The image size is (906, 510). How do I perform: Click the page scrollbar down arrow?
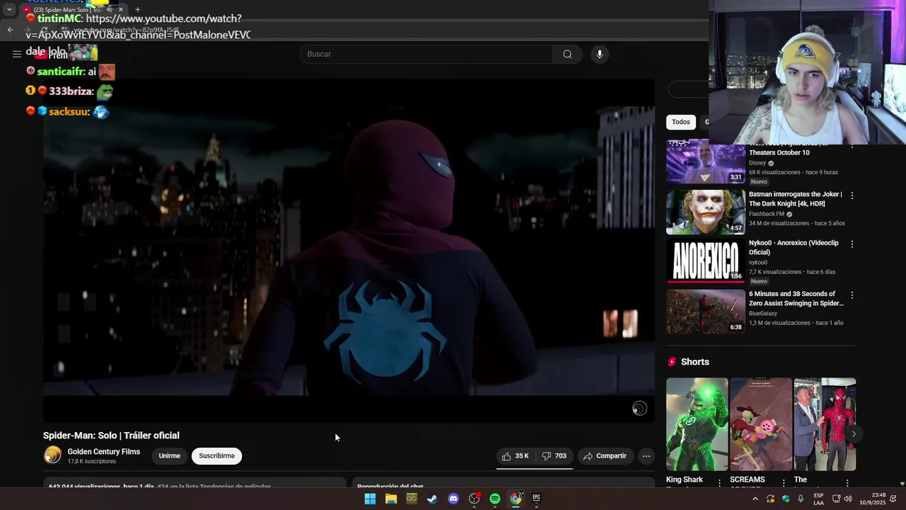pyautogui.click(x=902, y=484)
